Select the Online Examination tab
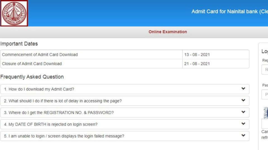The height and width of the screenshot is (150, 268). pos(167,32)
